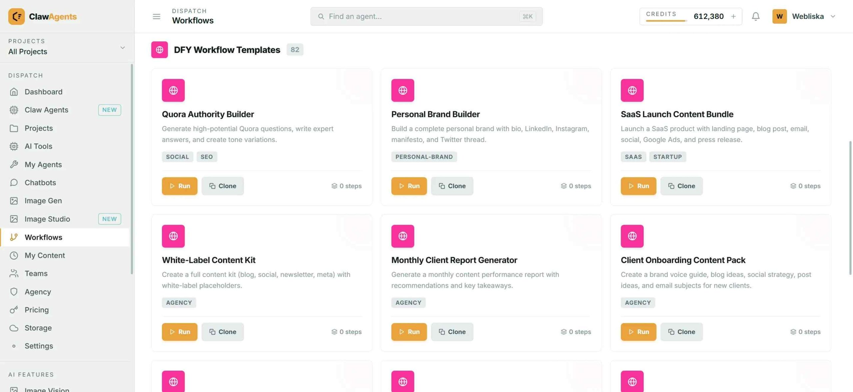The image size is (853, 392).
Task: Click the NEW badge beside Claw Agents
Action: tap(109, 110)
